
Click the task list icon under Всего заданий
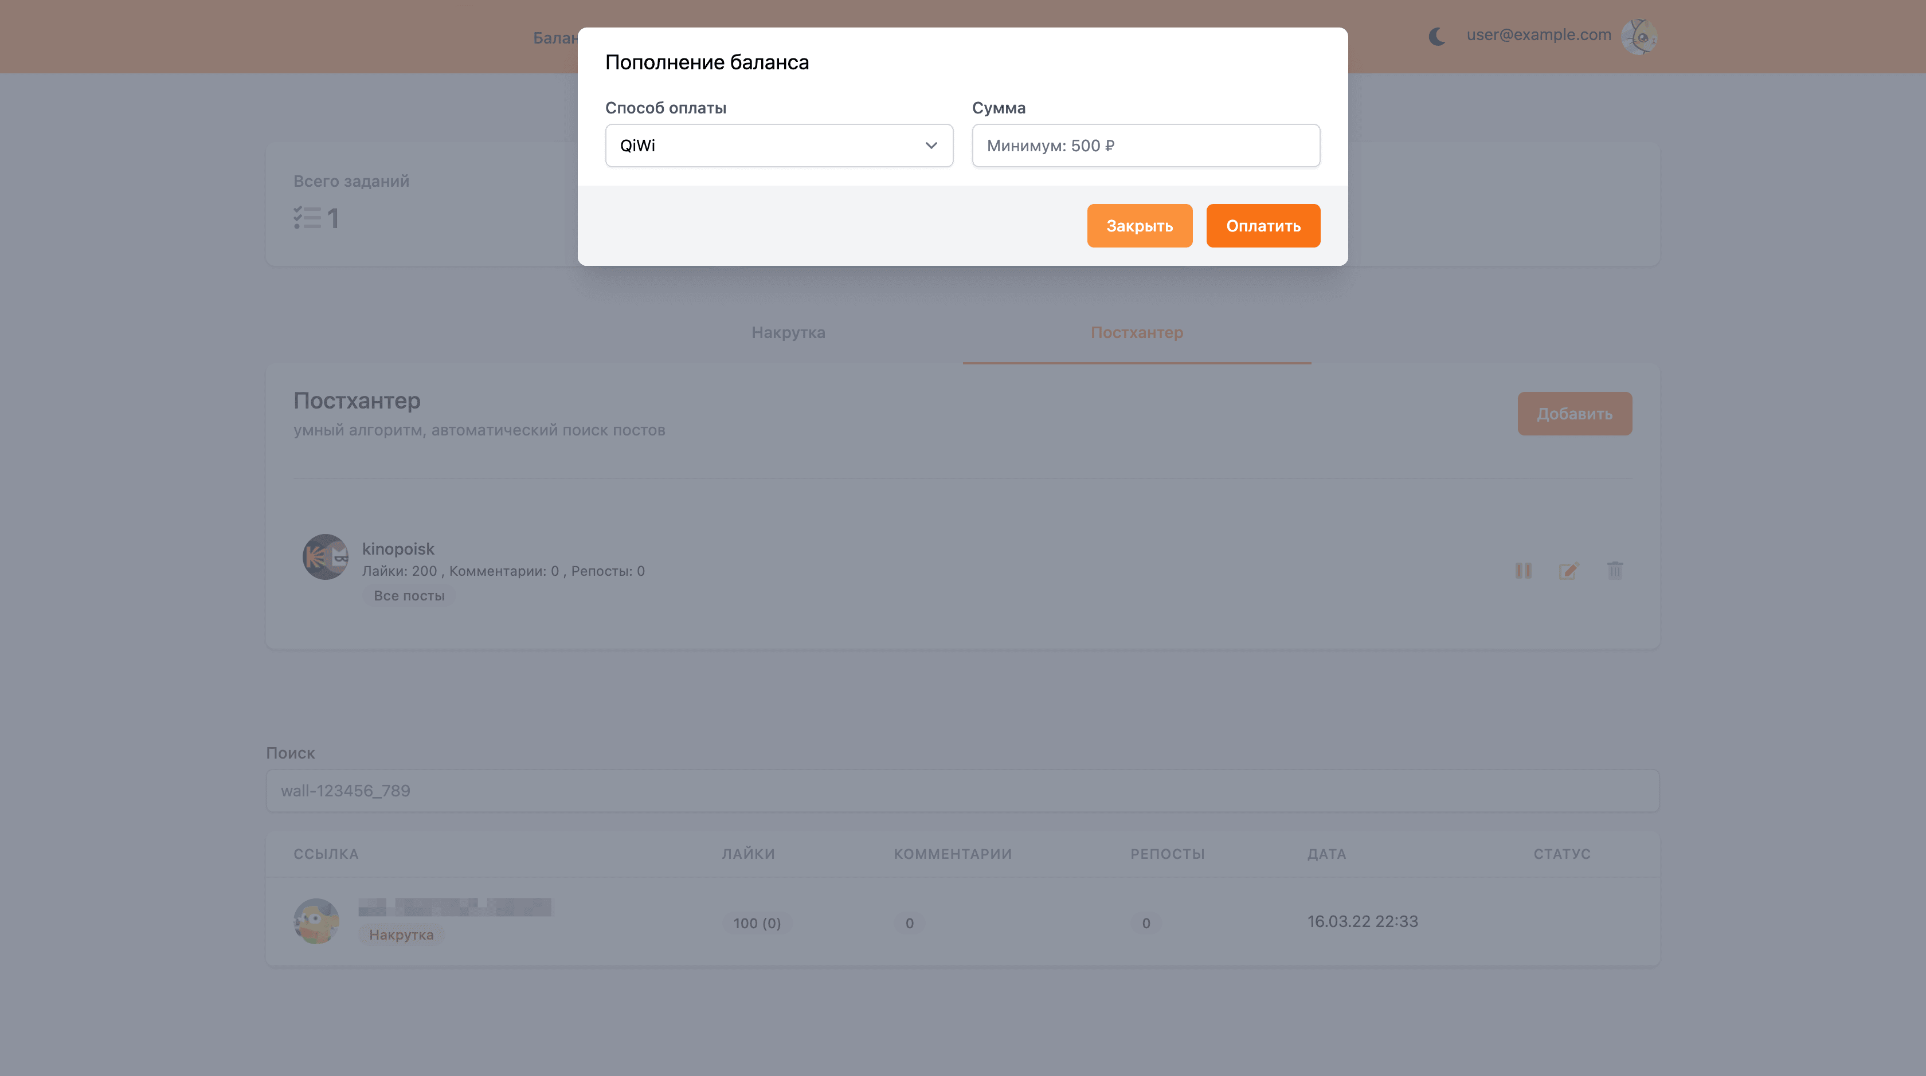(x=307, y=218)
